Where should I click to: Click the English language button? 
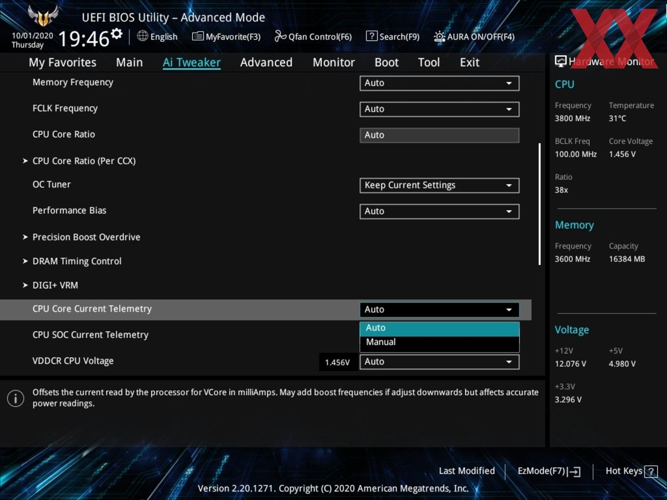[157, 36]
